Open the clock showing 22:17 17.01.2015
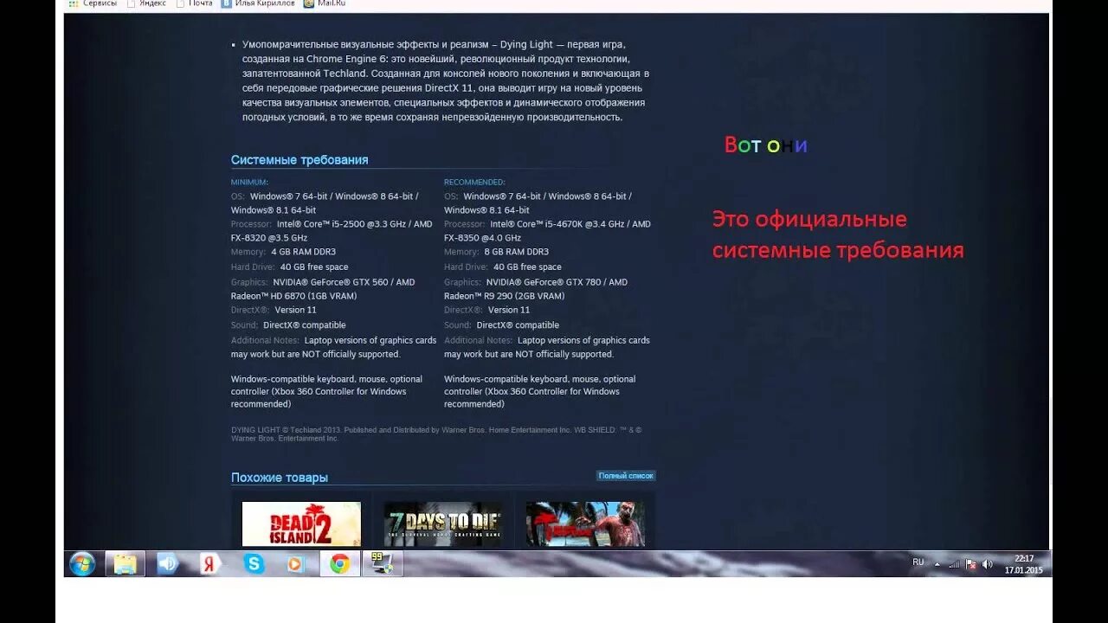This screenshot has width=1108, height=623. [1024, 564]
